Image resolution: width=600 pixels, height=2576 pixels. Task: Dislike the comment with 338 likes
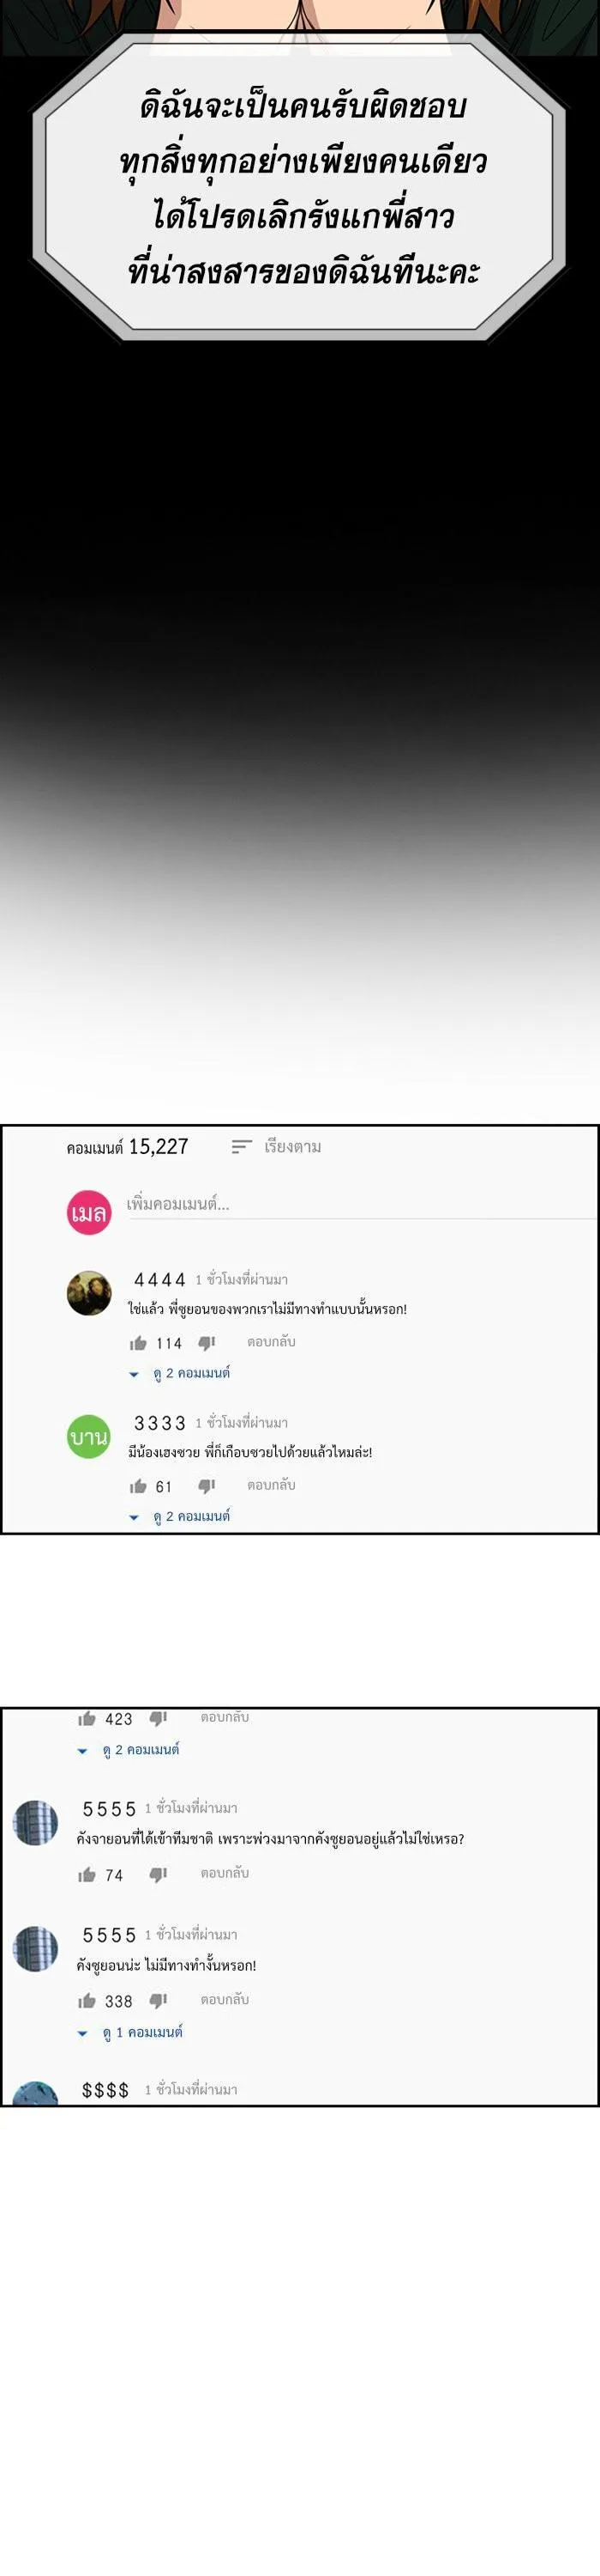point(158,2000)
